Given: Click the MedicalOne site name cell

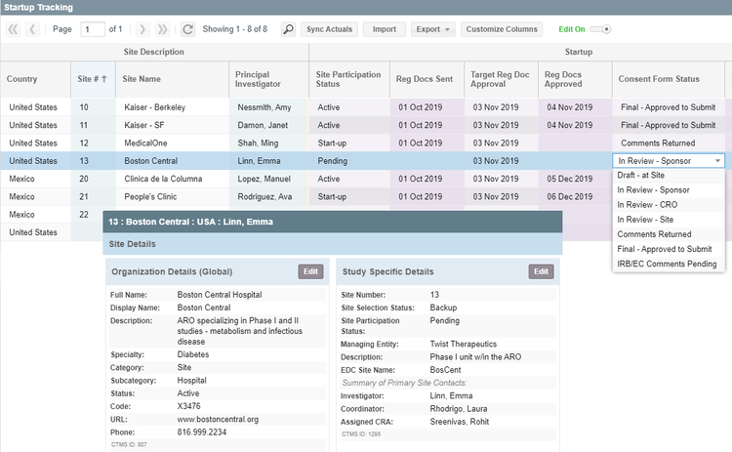Looking at the screenshot, I should point(172,143).
